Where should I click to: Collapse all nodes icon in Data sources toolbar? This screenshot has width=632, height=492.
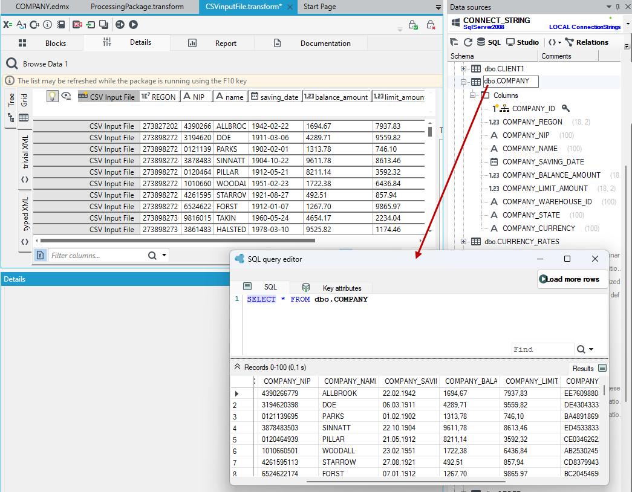pyautogui.click(x=454, y=42)
